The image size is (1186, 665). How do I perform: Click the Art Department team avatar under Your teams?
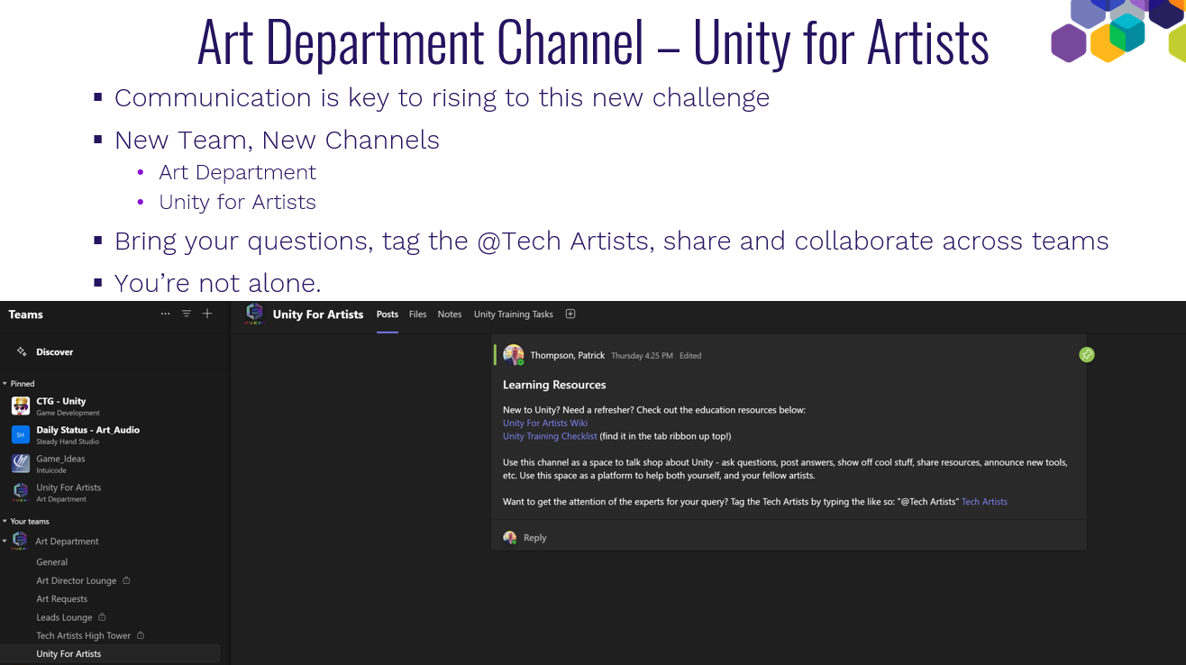pos(20,541)
